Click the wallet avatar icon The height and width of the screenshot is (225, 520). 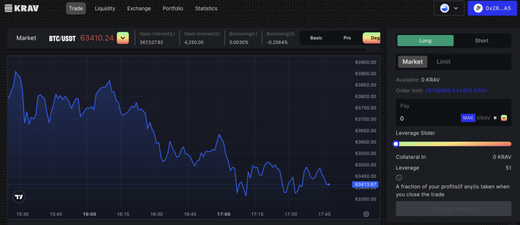(x=478, y=8)
